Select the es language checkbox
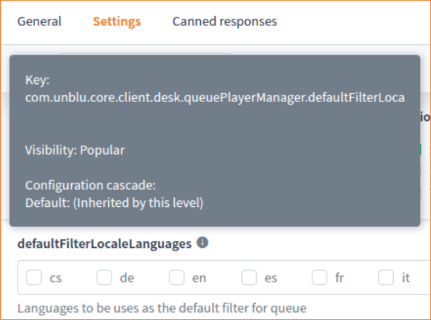 [248, 278]
